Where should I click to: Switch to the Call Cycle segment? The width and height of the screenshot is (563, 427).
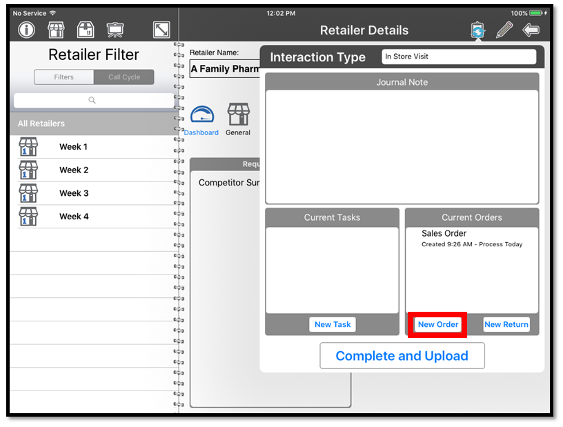click(124, 77)
